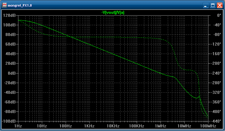
Task: Click the -360° phase axis label
Action: pos(216,102)
